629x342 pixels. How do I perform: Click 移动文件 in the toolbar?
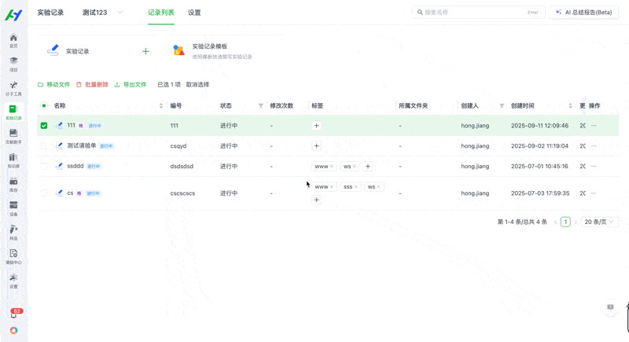pos(53,85)
